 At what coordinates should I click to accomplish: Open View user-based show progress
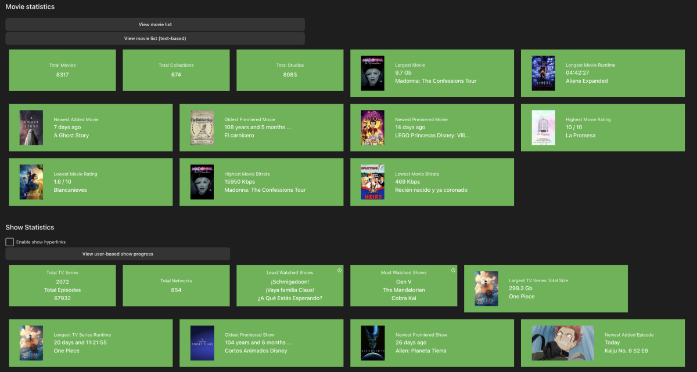tap(118, 254)
